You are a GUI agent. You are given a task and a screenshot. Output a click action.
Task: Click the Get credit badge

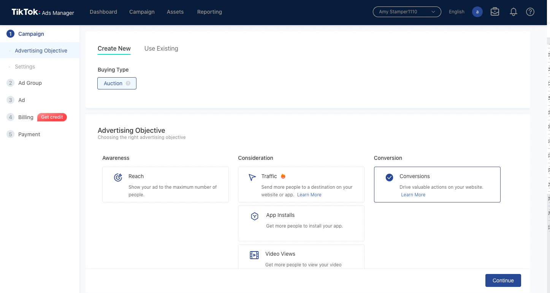pos(52,117)
